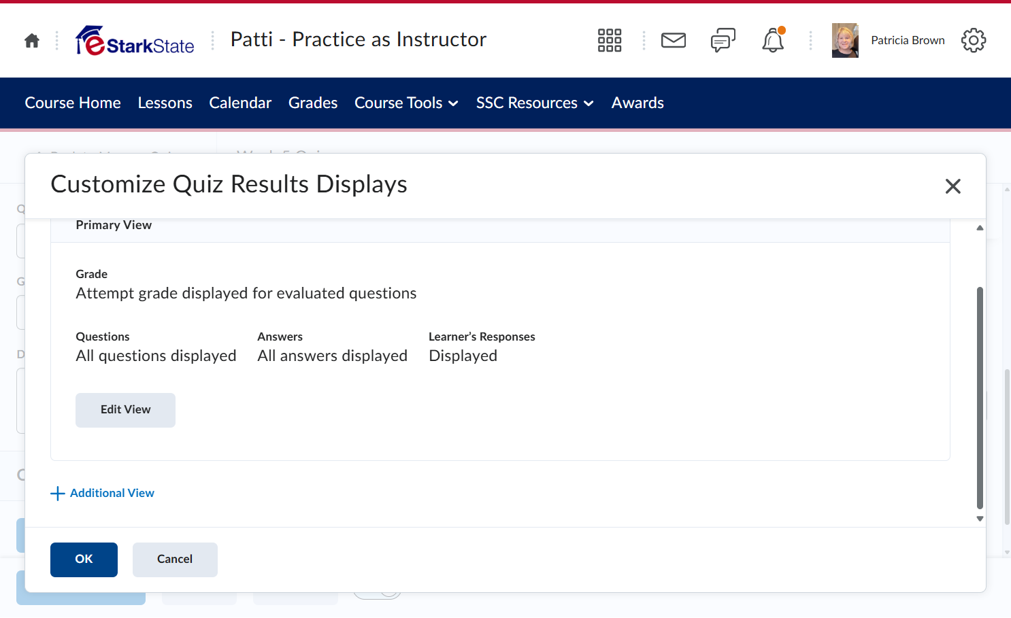Open the message alerts envelope icon
The height and width of the screenshot is (618, 1011).
coord(674,41)
